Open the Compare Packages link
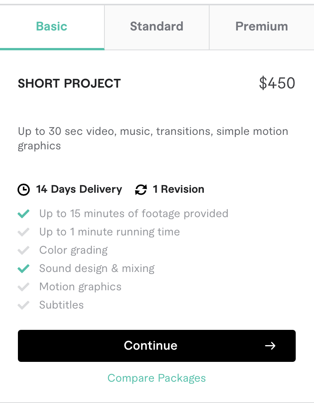The height and width of the screenshot is (403, 314). [x=157, y=378]
